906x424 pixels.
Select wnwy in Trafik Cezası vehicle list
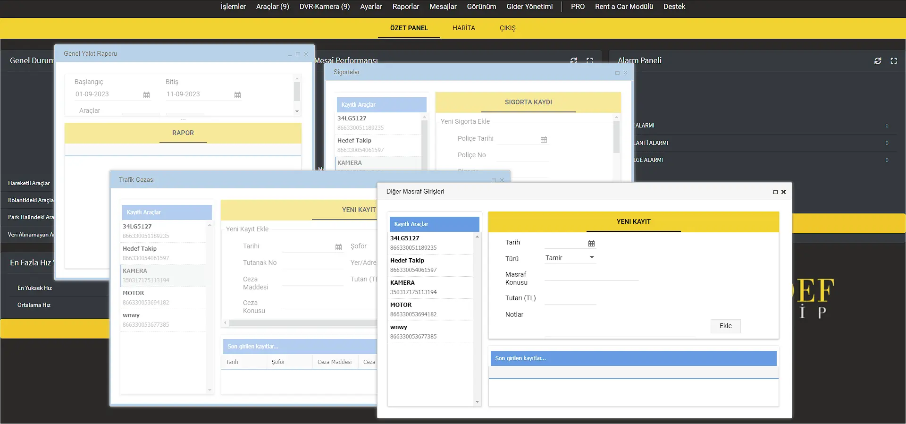[163, 320]
